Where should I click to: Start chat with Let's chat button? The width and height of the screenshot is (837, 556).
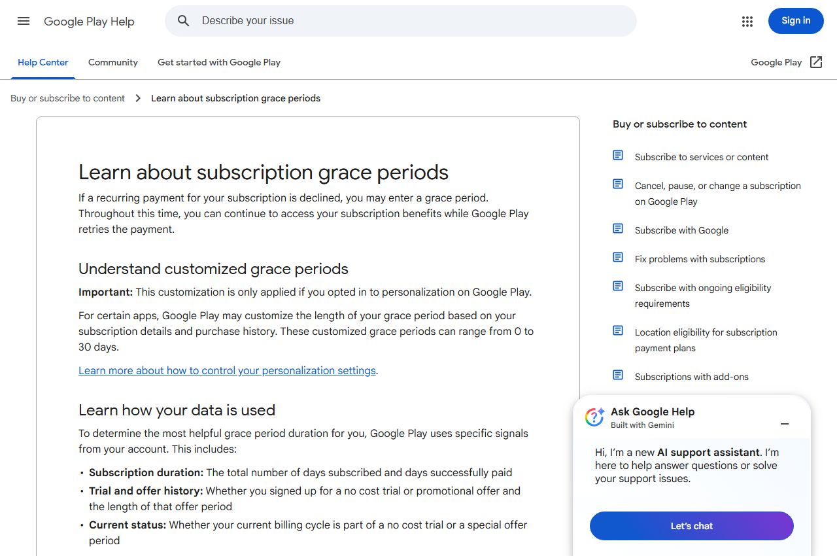tap(692, 526)
